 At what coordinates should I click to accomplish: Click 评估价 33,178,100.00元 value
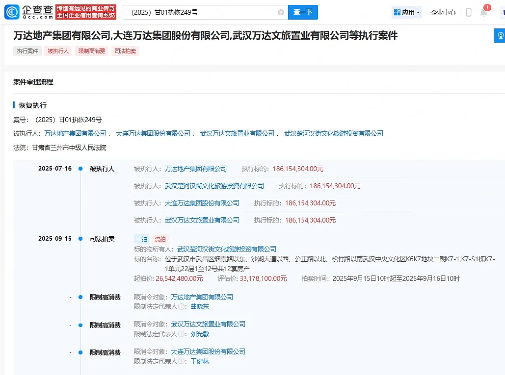[x=263, y=278]
